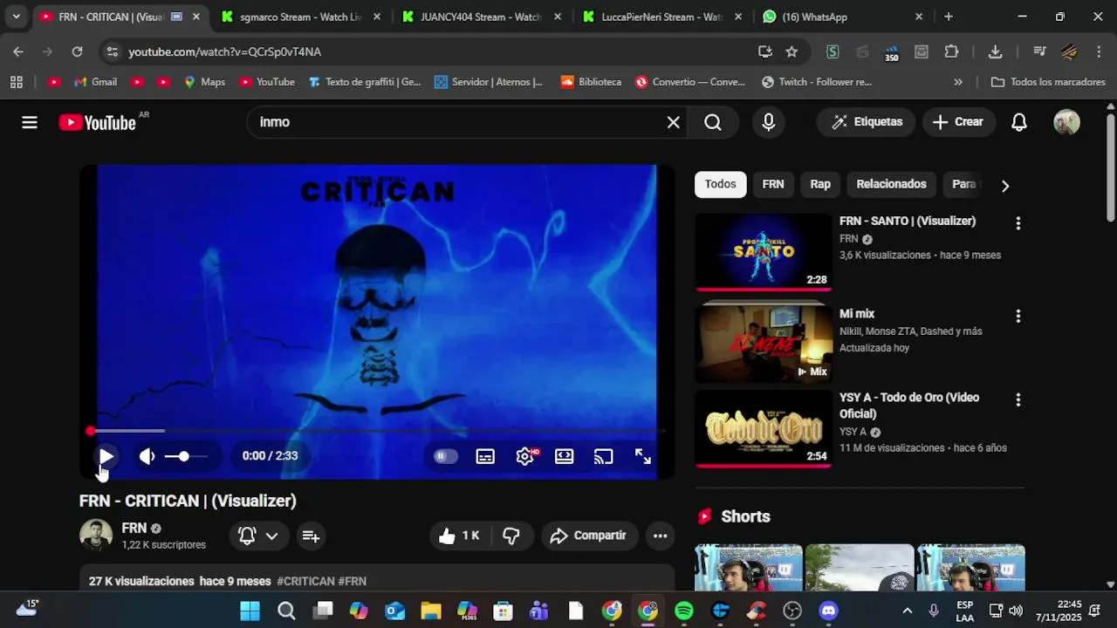Click the address bar URL
Viewport: 1117px width, 628px height.
[225, 51]
